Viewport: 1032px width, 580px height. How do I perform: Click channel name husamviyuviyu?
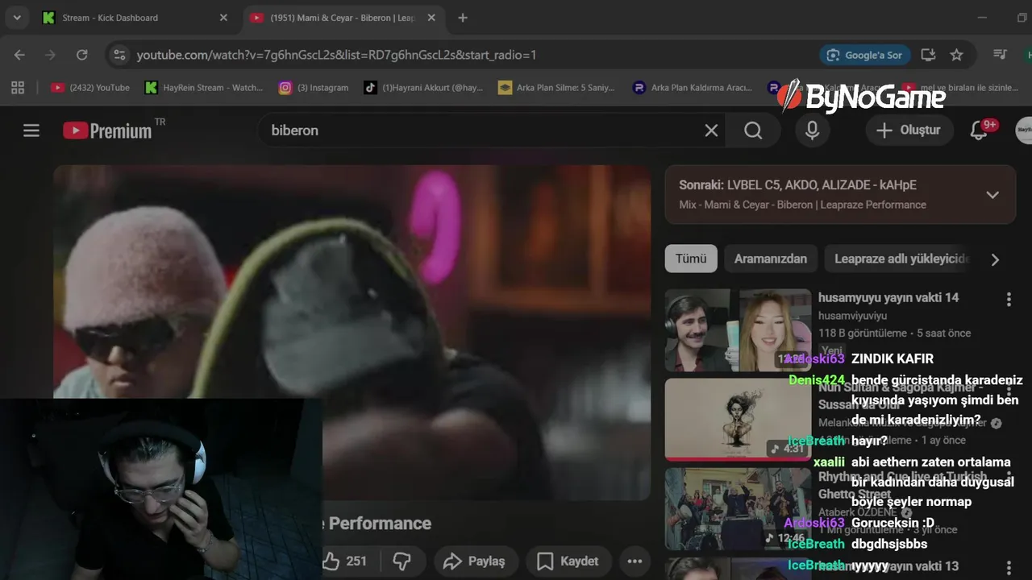click(x=852, y=316)
